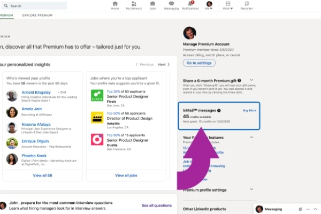Viewport: 321px width, 214px height.
Task: Open the Messaging icon in top bar
Action: pyautogui.click(x=171, y=5)
